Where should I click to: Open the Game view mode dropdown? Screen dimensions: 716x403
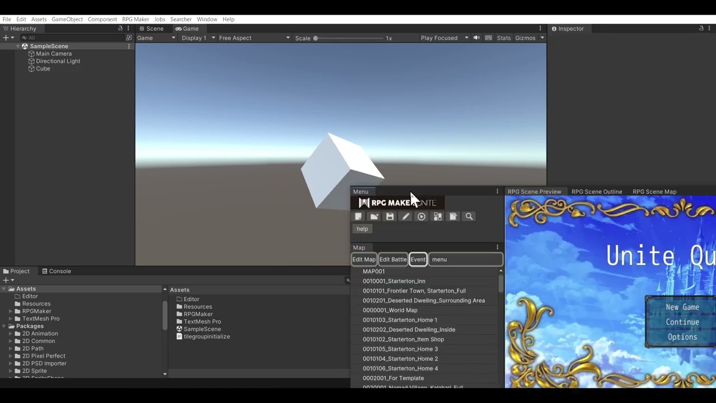156,38
